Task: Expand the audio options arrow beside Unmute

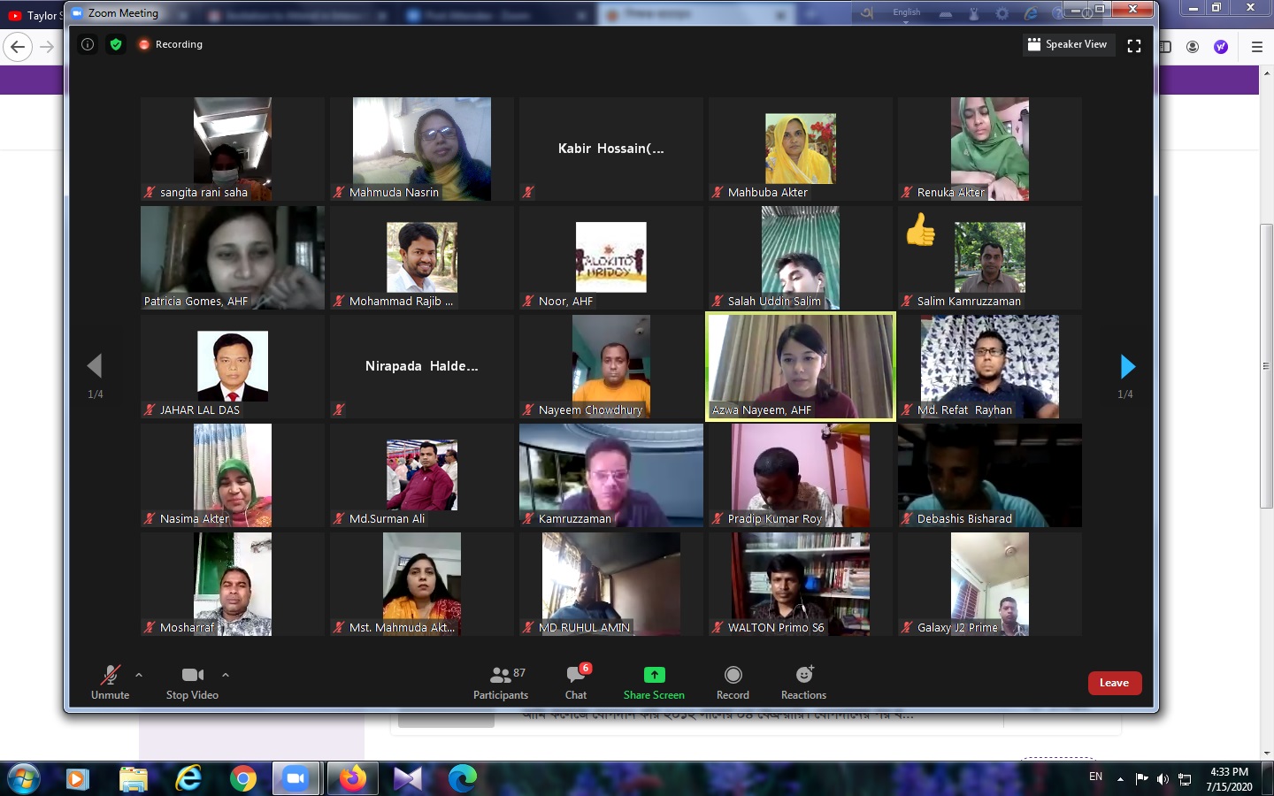Action: tap(139, 675)
